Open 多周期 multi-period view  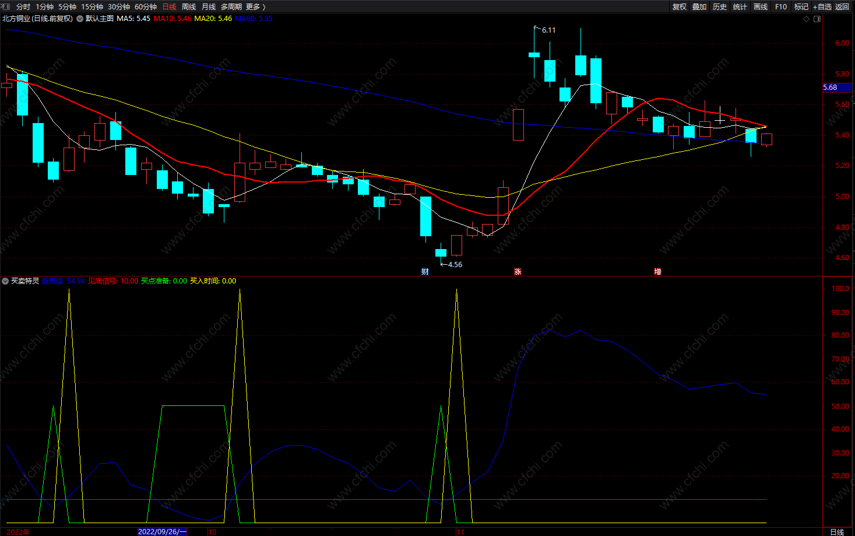click(231, 6)
